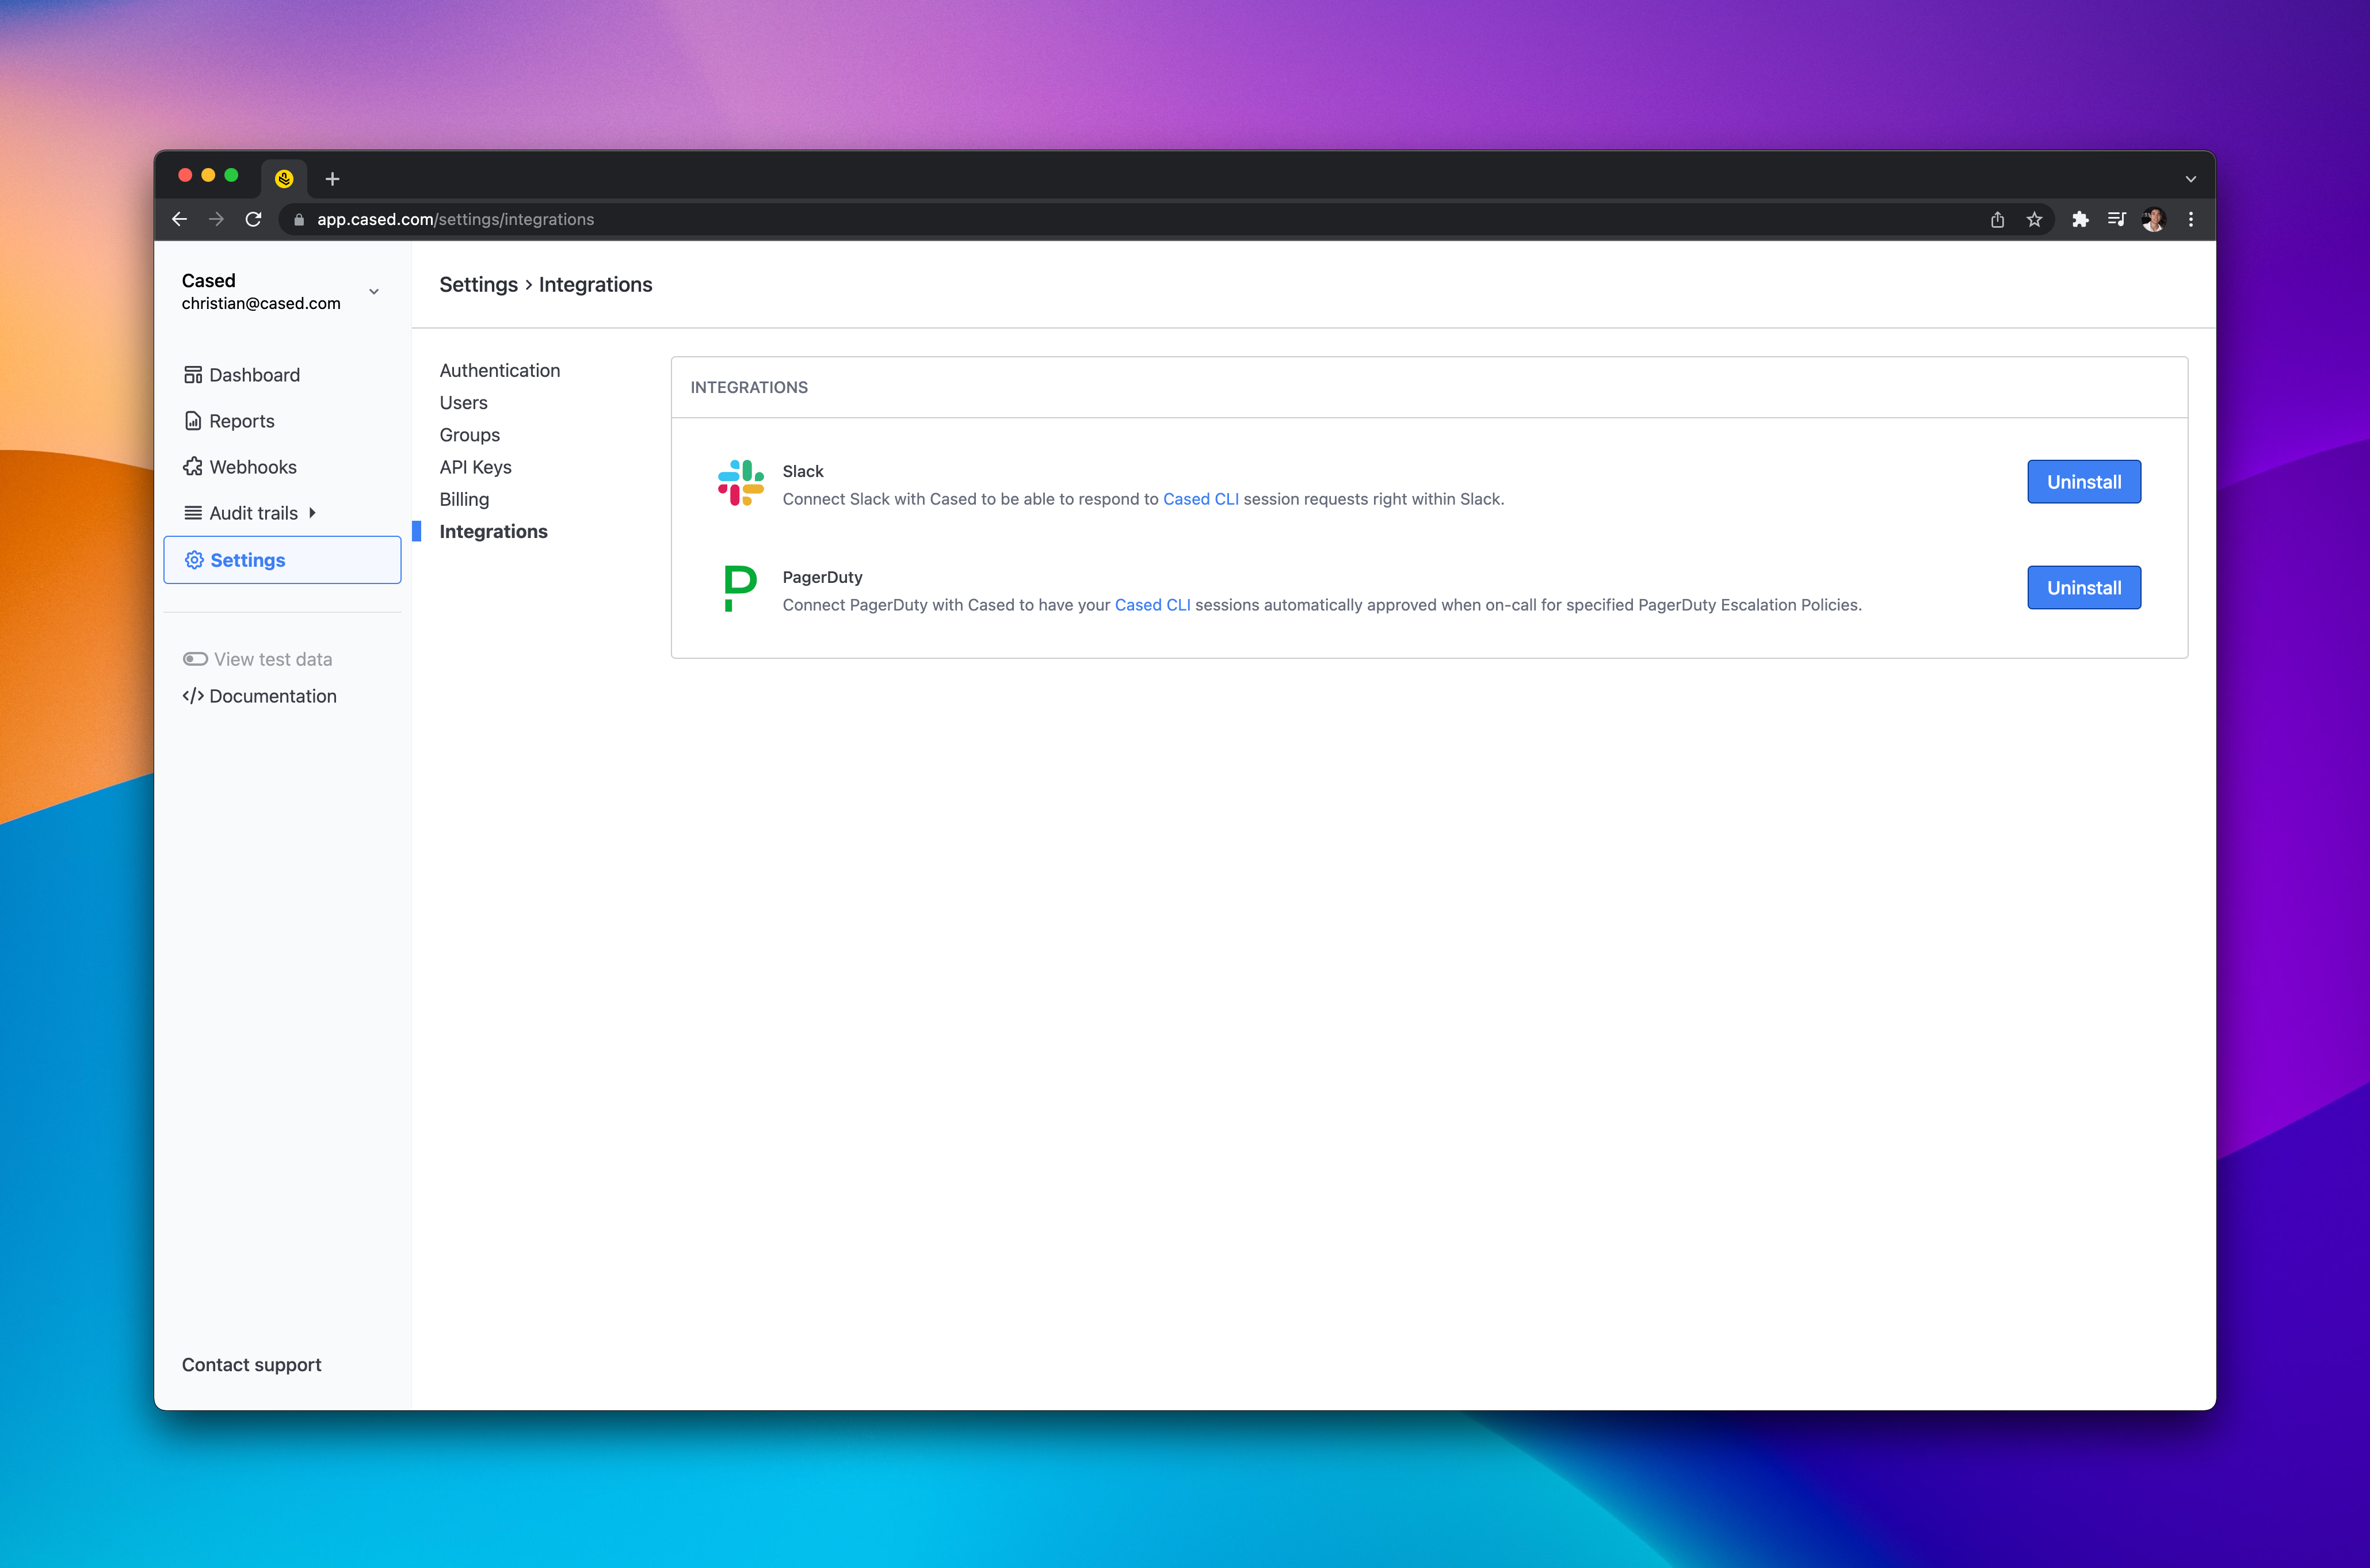Select Integrations in the settings menu
2370x1568 pixels.
point(493,531)
